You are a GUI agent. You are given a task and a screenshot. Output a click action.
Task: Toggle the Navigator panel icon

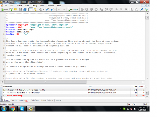coord(35,9)
